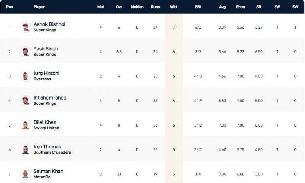Open Jojo Thomas player name link
305x183 pixels.
tap(47, 147)
